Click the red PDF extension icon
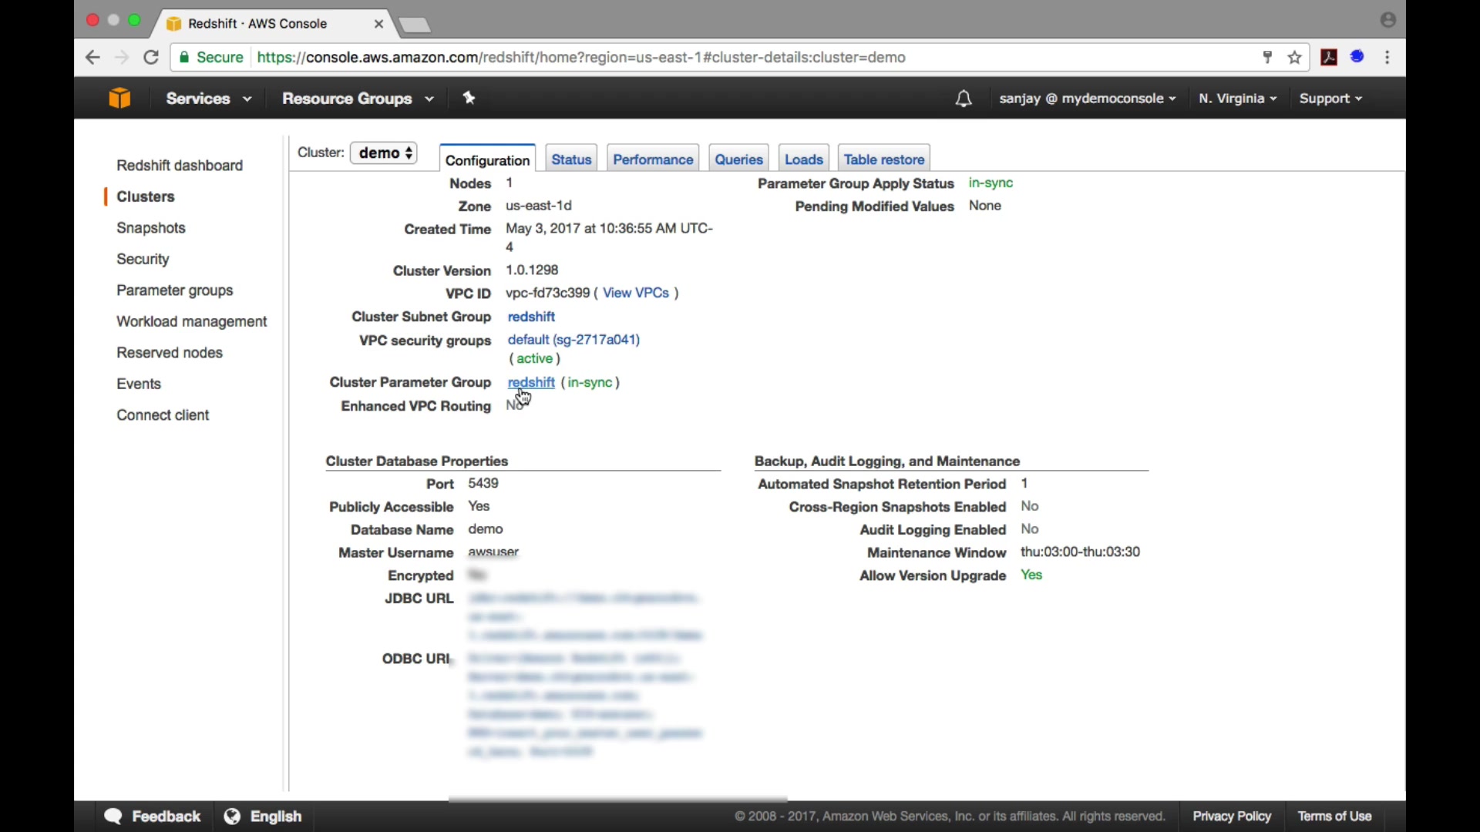Screen dimensions: 1480x832 pyautogui.click(x=1330, y=57)
